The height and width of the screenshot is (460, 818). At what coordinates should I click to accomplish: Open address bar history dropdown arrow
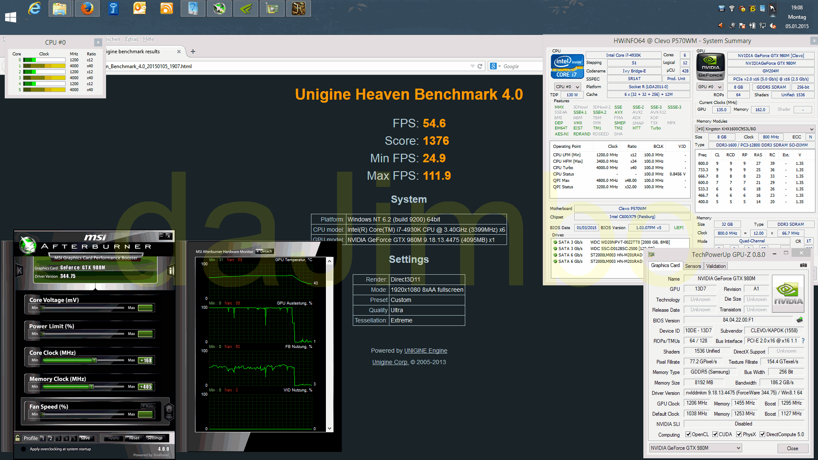pyautogui.click(x=472, y=66)
